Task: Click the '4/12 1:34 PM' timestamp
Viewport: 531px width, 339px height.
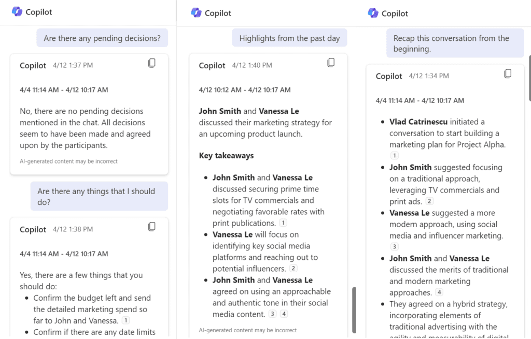Action: point(429,76)
